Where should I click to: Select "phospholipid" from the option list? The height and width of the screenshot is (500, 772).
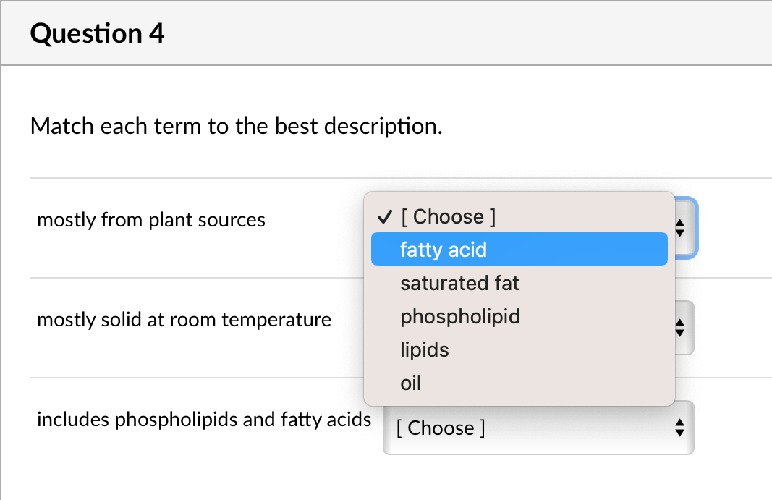click(x=460, y=316)
